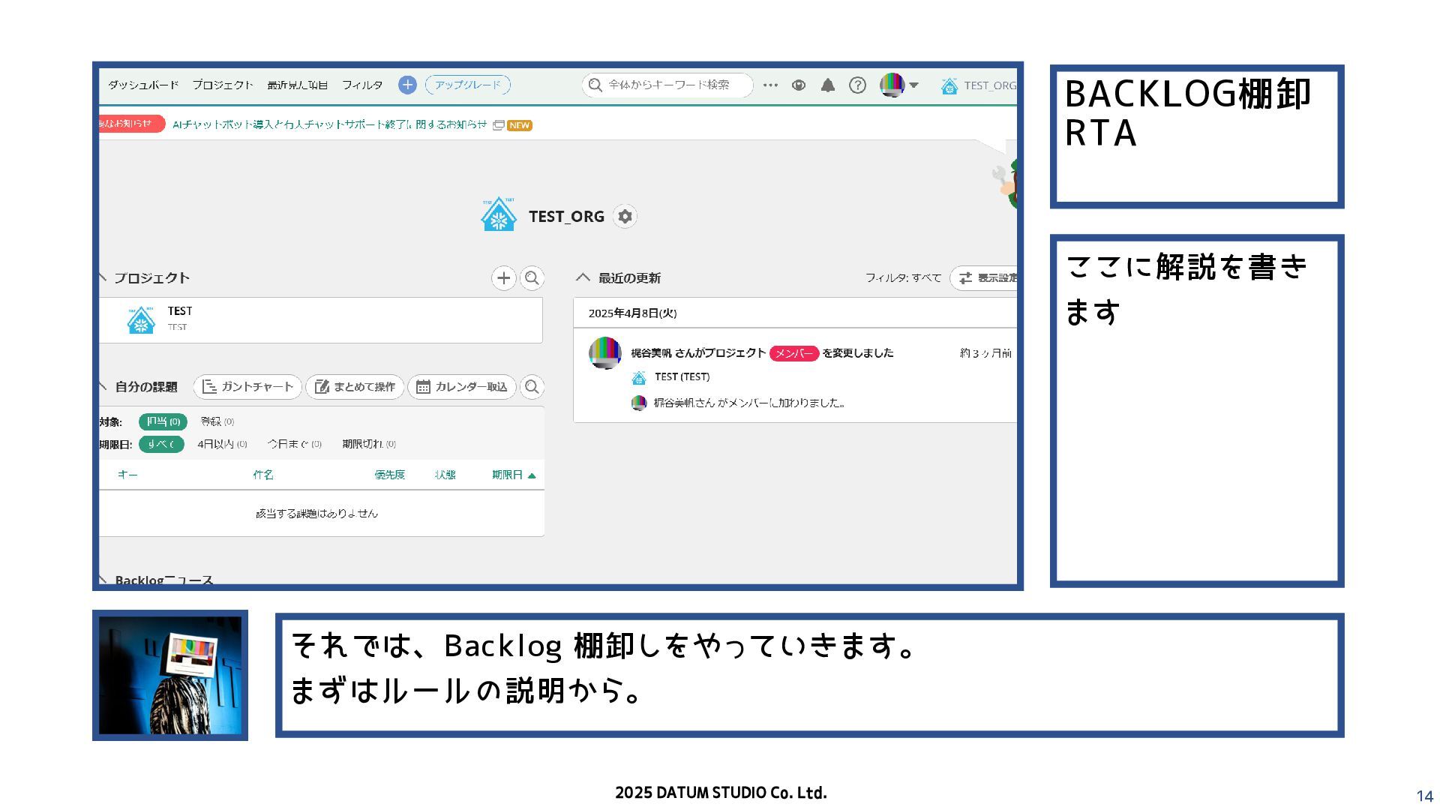
Task: Click the アップグレード button
Action: click(468, 85)
